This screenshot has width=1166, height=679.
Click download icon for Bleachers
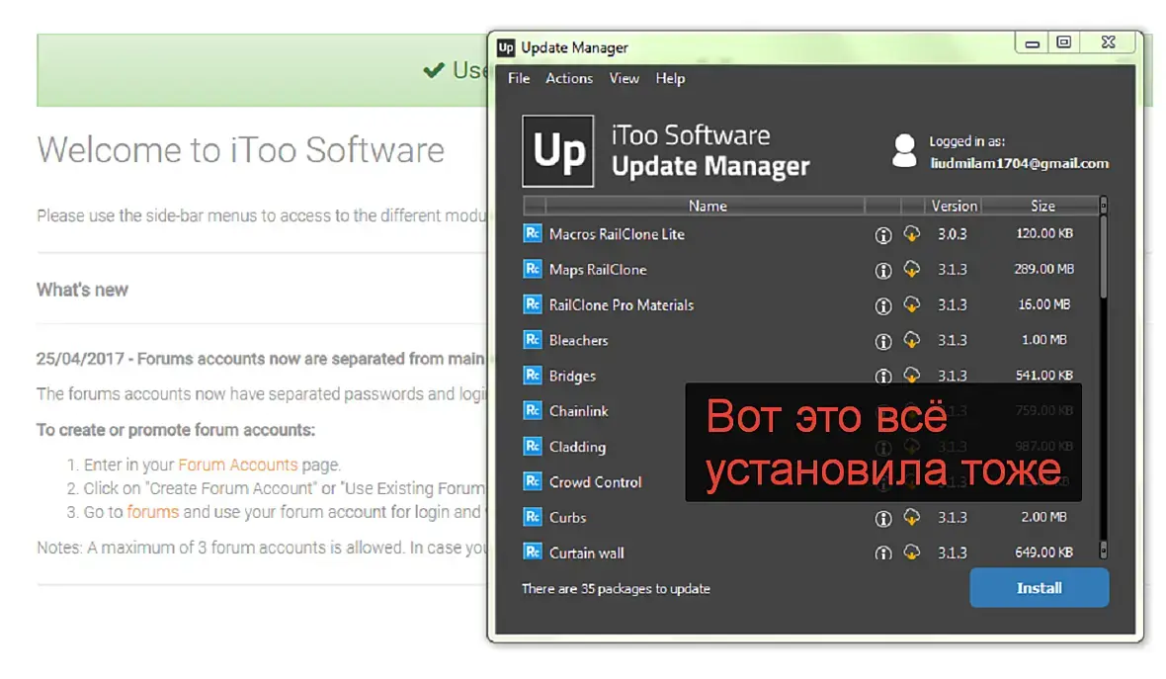pyautogui.click(x=912, y=340)
